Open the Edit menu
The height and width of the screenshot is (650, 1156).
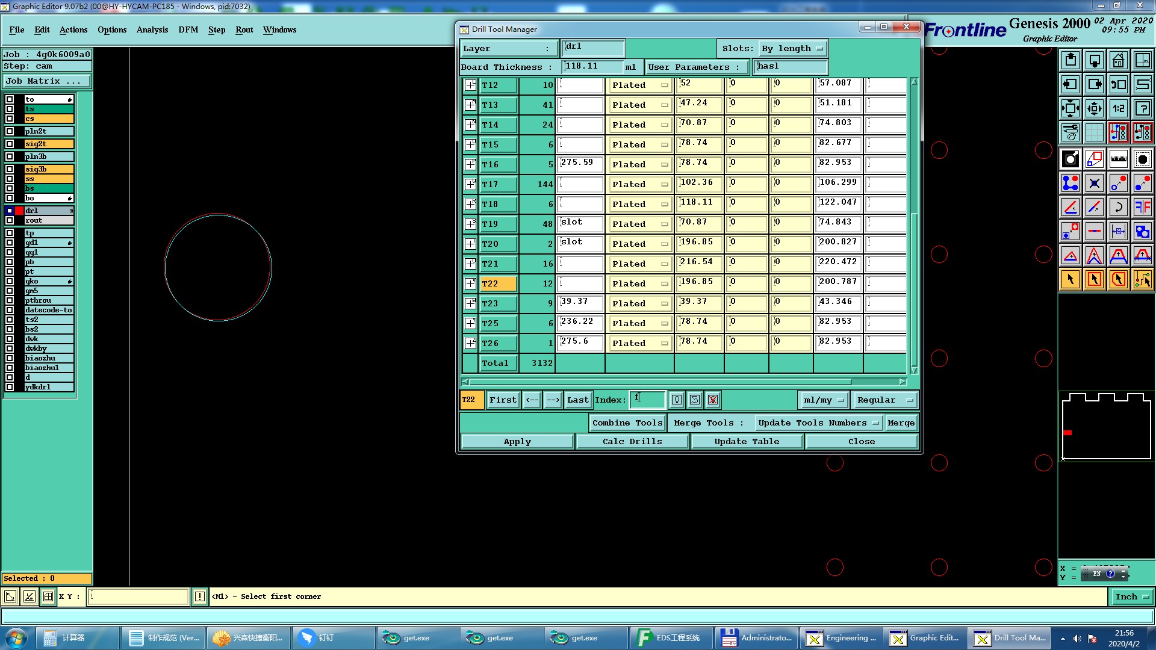click(42, 29)
